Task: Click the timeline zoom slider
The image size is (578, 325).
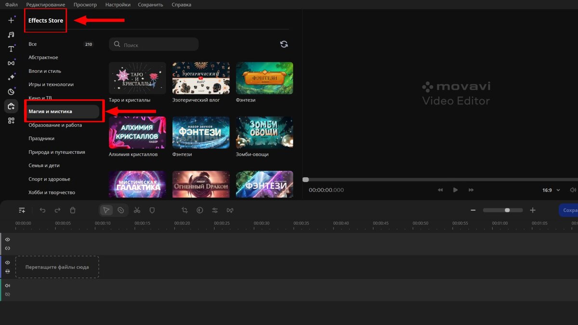Action: (503, 210)
